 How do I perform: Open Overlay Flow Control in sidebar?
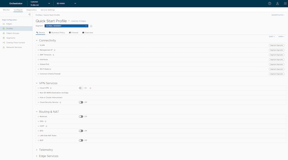[x=16, y=43]
